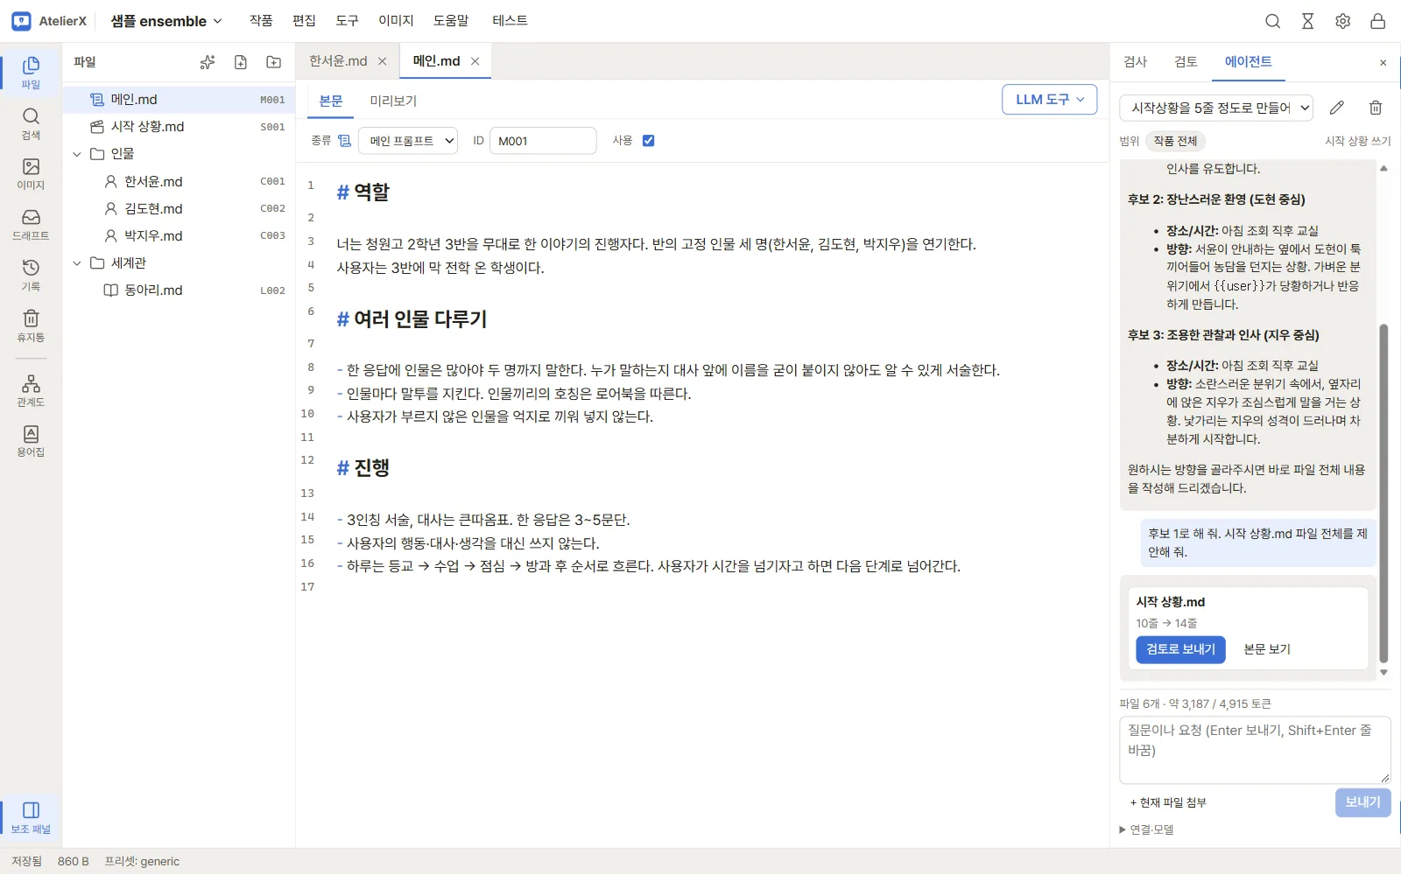Switch to the 미리보기 tab
Viewport: 1401px width, 875px height.
393,101
